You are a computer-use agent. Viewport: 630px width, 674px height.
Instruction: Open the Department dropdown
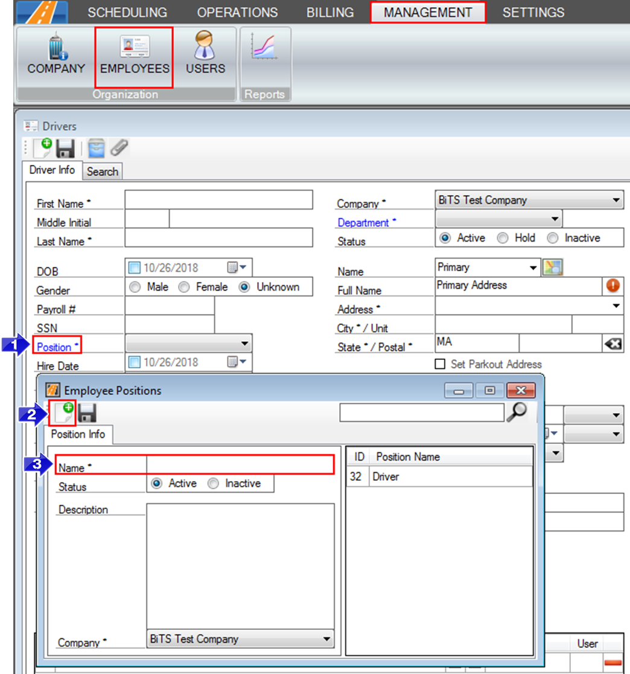coord(498,219)
